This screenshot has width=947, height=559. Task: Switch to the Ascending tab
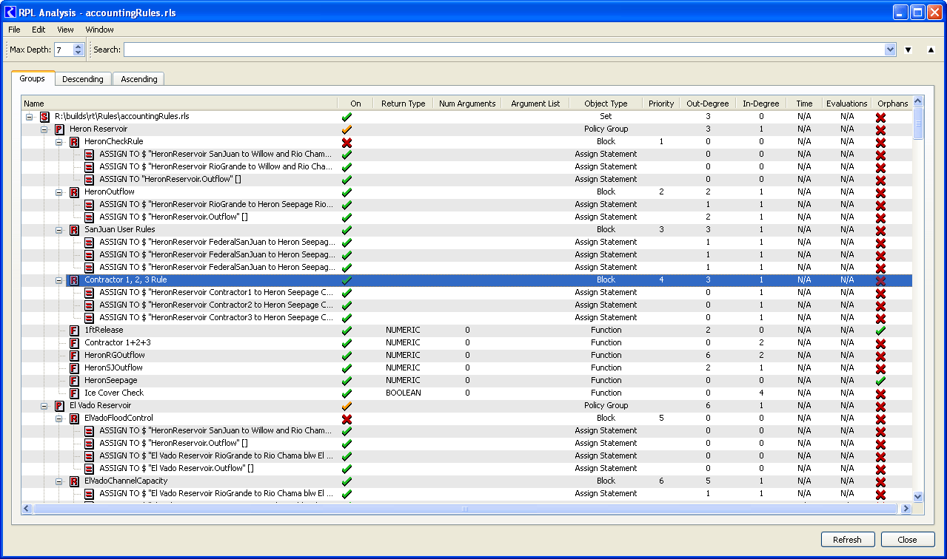tap(139, 79)
